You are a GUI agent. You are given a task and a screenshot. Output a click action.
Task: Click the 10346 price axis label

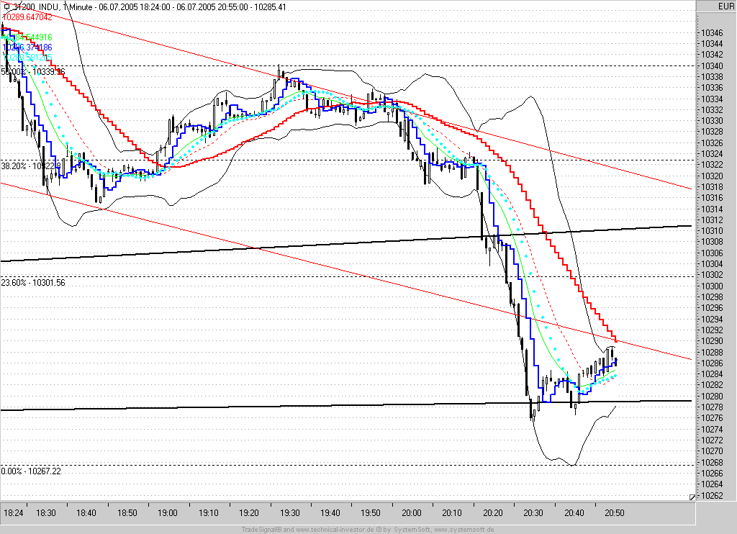point(712,33)
